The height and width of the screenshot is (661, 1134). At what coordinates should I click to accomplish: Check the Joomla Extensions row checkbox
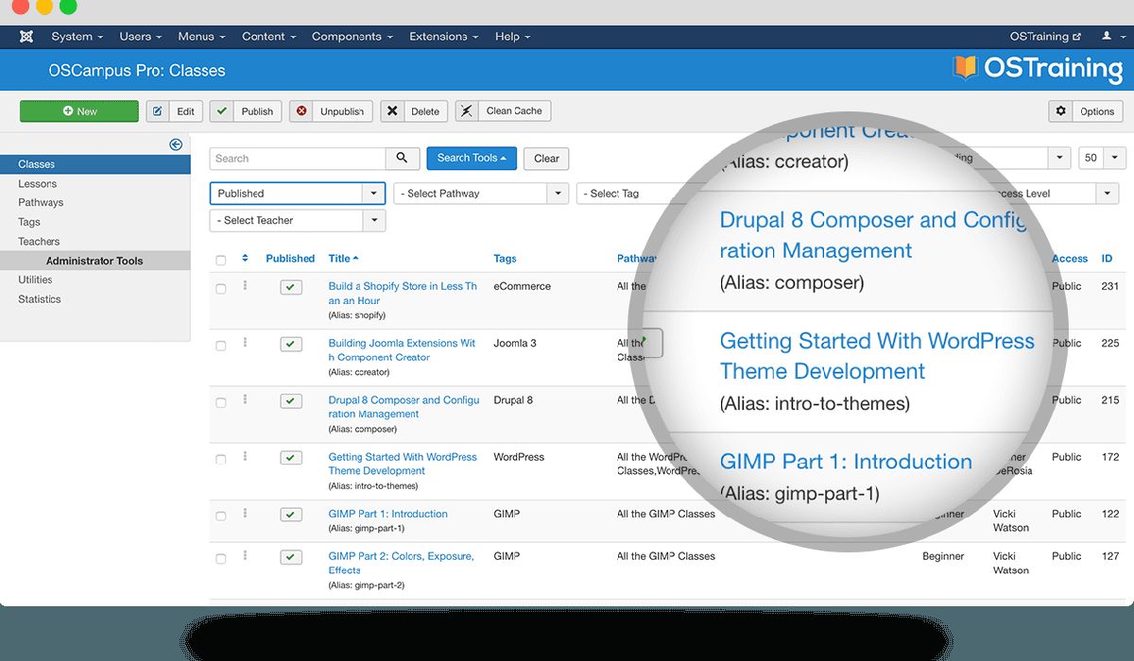click(x=221, y=347)
